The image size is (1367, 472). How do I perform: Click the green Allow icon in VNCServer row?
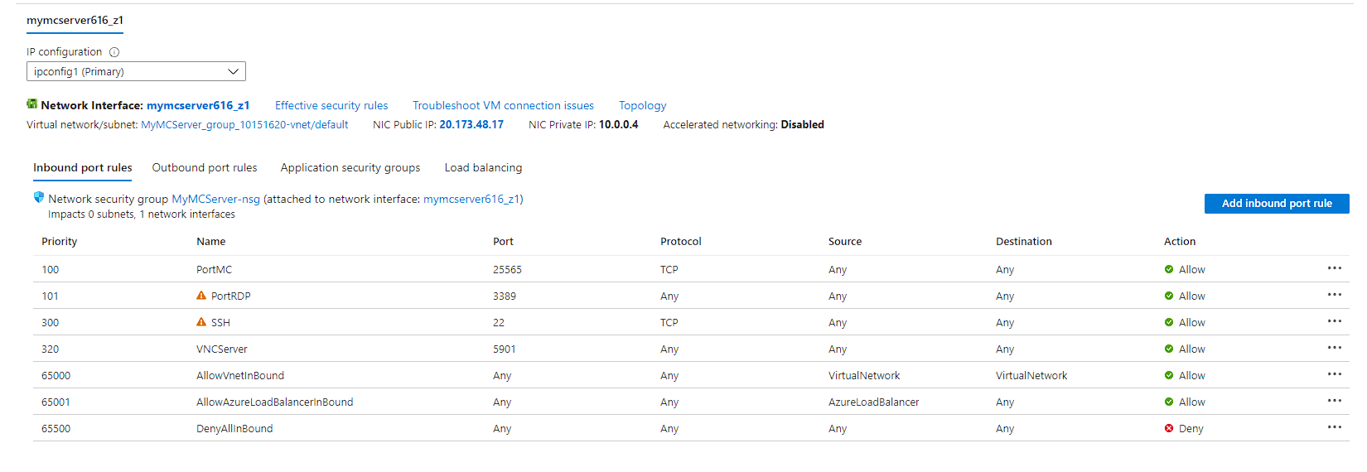coord(1169,349)
